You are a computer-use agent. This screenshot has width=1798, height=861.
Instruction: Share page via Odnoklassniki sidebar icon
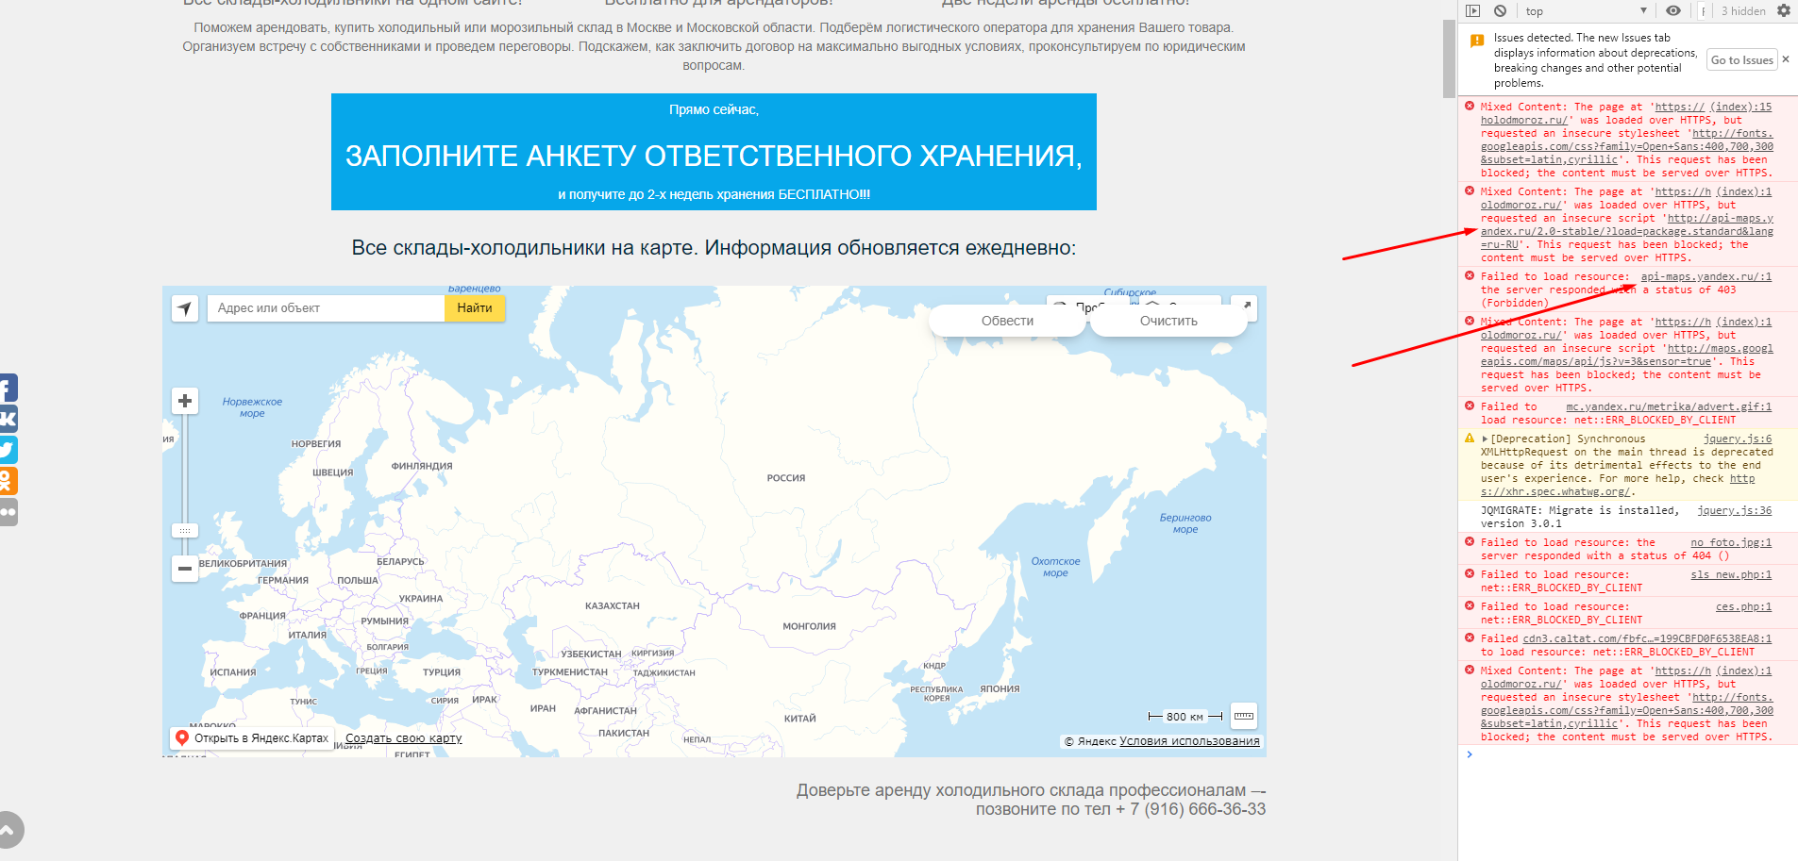[x=8, y=481]
